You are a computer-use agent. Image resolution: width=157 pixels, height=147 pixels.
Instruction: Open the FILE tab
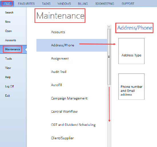click(x=7, y=4)
